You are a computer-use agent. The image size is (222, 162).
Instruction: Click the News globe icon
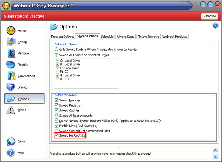11,142
